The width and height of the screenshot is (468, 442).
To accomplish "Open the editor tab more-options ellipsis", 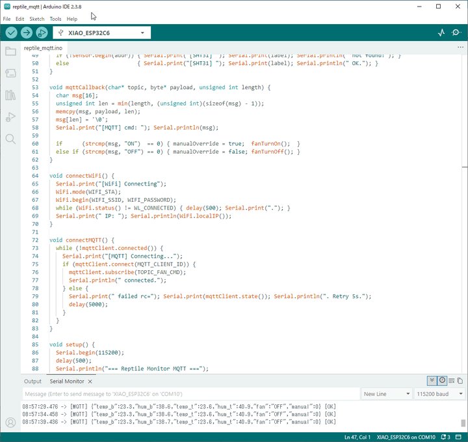I will [461, 48].
